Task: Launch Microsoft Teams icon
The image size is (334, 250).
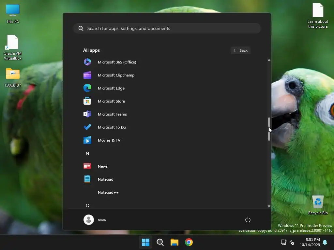Action: pyautogui.click(x=87, y=114)
